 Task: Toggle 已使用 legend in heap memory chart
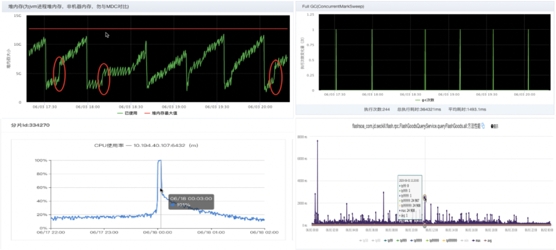pos(127,113)
